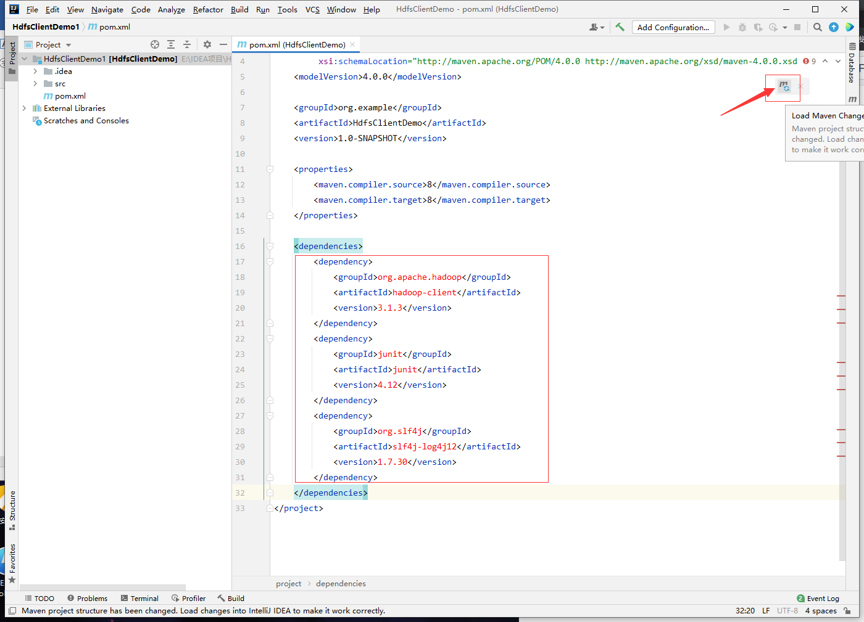The width and height of the screenshot is (864, 622).
Task: Click the blue update arrow icon
Action: [834, 27]
